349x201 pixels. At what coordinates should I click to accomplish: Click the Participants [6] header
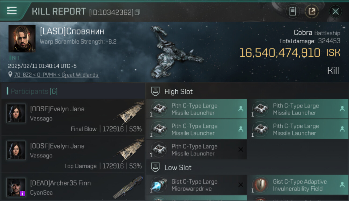[34, 91]
